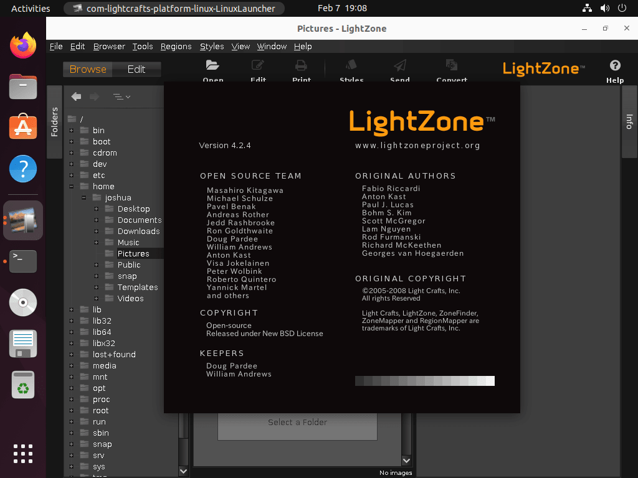Click the grayscale gradient strip in the About dialog
Screen dimensions: 638x478
tap(424, 381)
